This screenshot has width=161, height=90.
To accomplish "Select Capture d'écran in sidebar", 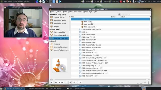I will pyautogui.click(x=59, y=17).
